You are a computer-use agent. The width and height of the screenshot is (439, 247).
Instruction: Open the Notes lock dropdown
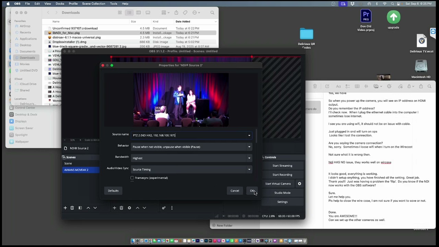tap(410, 86)
